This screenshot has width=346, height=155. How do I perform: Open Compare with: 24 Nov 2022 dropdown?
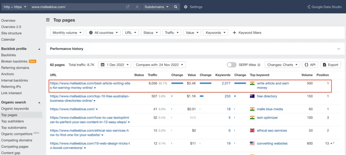(159, 65)
